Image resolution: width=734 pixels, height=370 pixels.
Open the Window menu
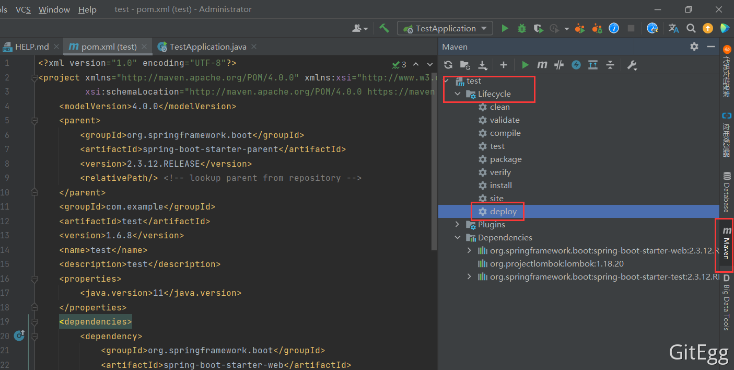[x=54, y=9]
